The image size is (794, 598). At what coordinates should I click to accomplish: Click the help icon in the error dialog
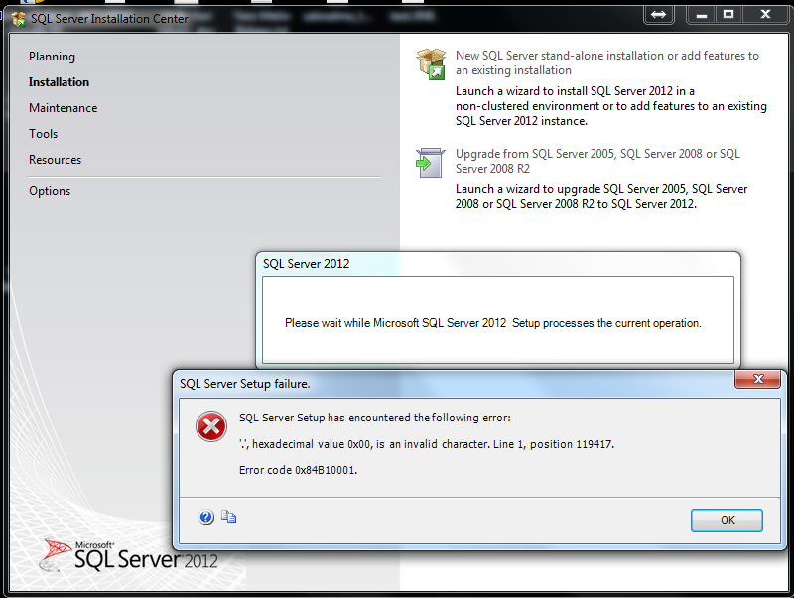tap(206, 517)
